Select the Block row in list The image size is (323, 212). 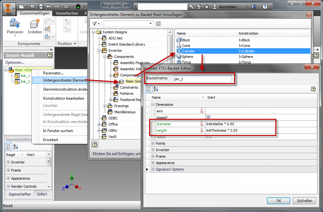[x=243, y=40]
